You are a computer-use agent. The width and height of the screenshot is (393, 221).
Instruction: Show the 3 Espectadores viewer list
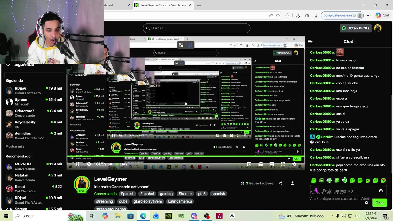pyautogui.click(x=257, y=183)
